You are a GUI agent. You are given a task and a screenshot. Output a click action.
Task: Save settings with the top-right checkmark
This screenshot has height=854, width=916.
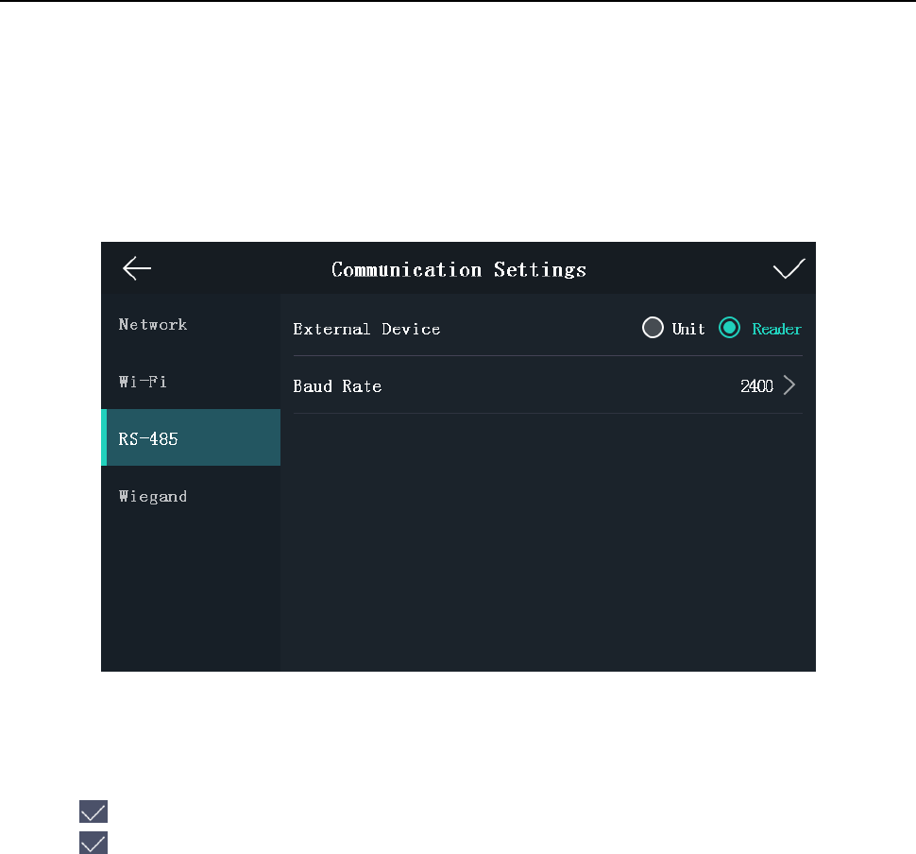click(x=789, y=269)
